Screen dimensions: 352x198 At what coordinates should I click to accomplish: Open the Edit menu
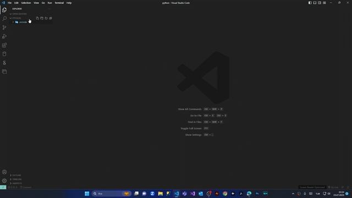[16, 3]
